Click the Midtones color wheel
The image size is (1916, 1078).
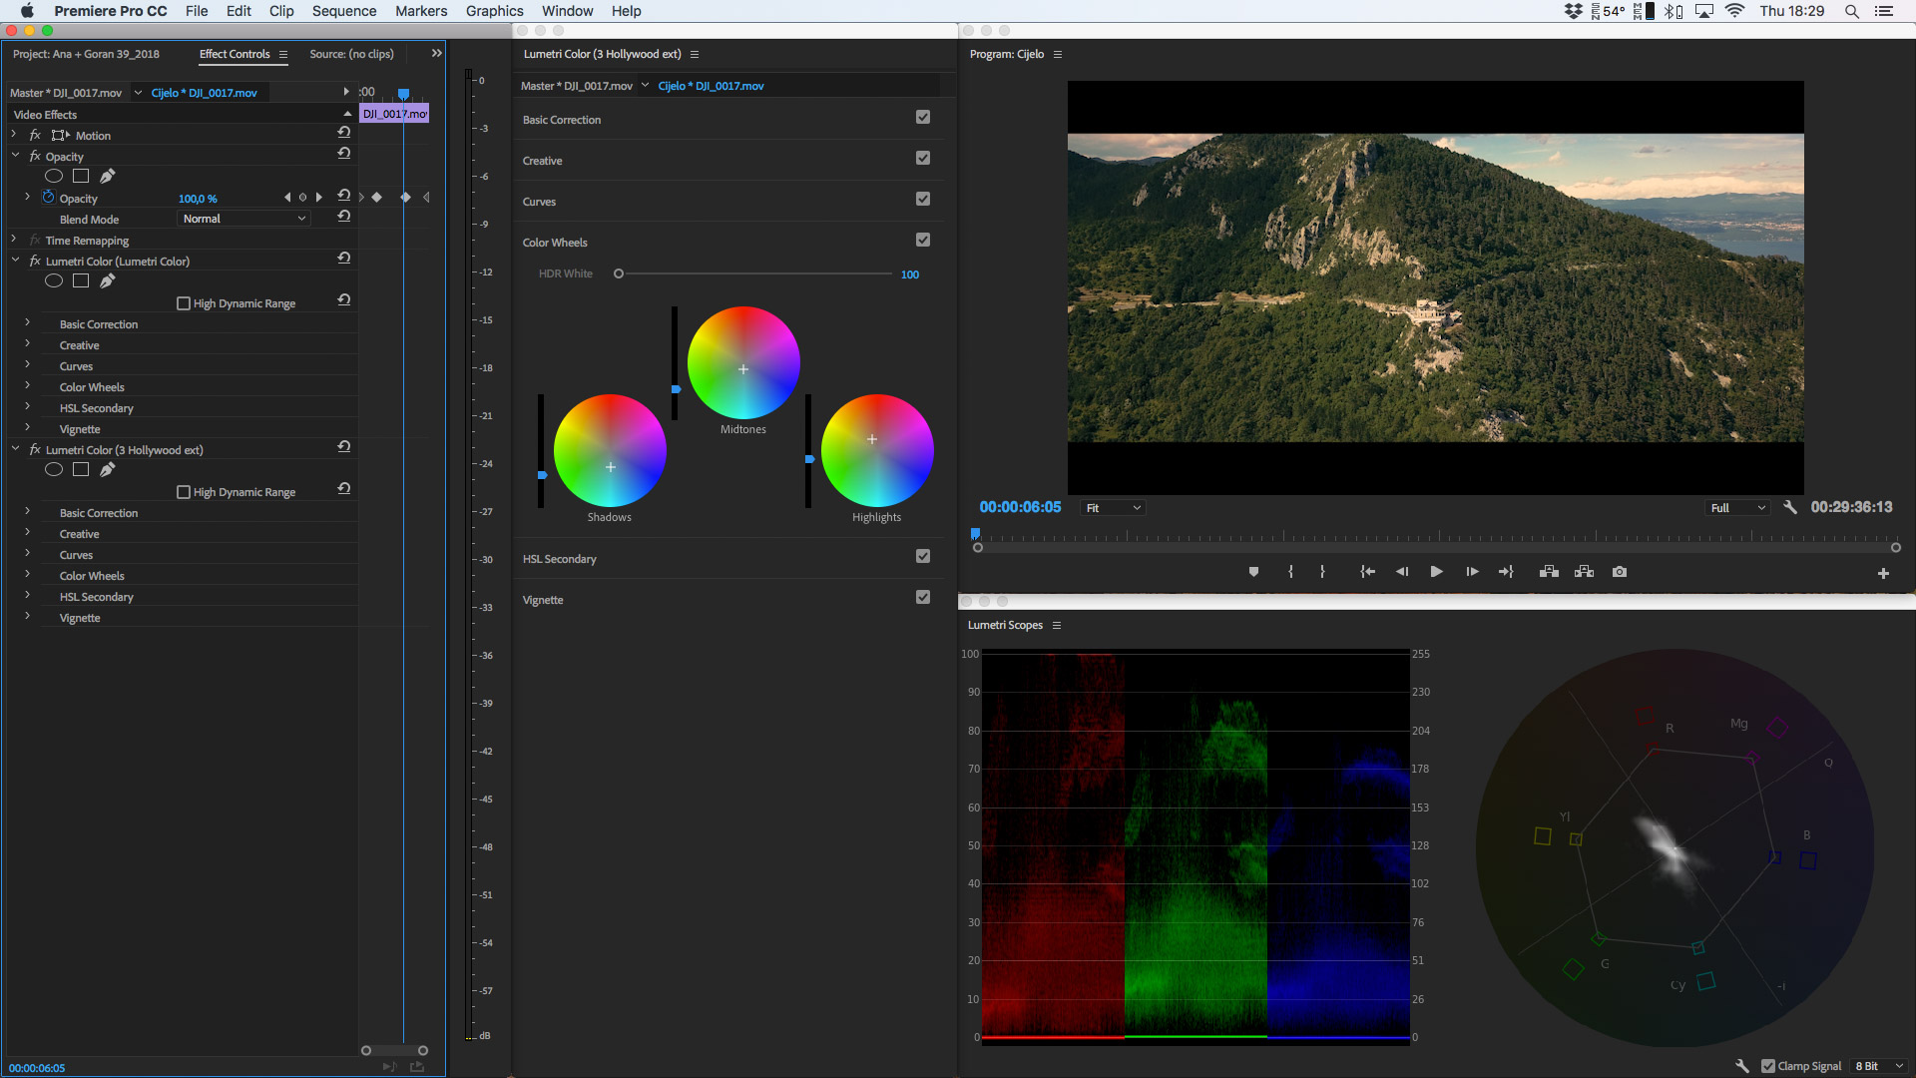click(743, 362)
